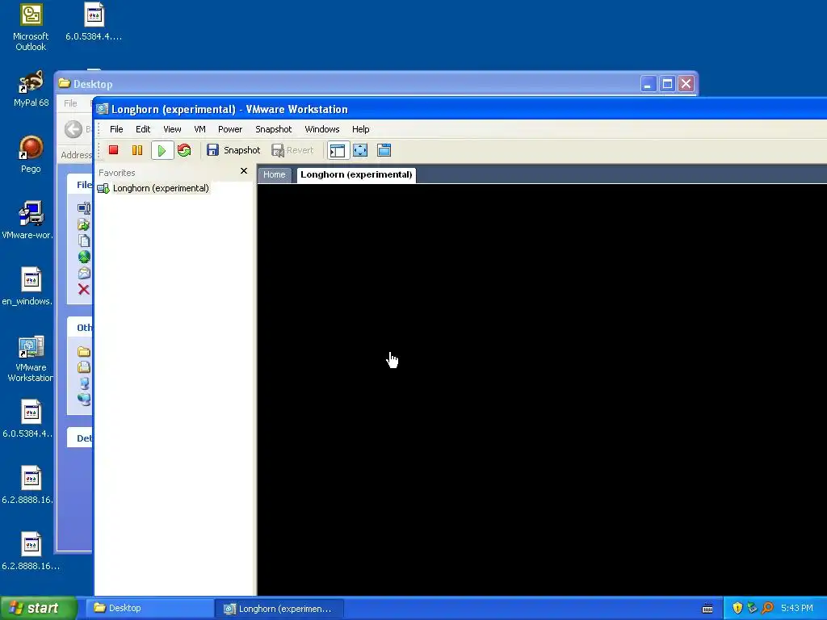Close the Favorites panel

[244, 171]
